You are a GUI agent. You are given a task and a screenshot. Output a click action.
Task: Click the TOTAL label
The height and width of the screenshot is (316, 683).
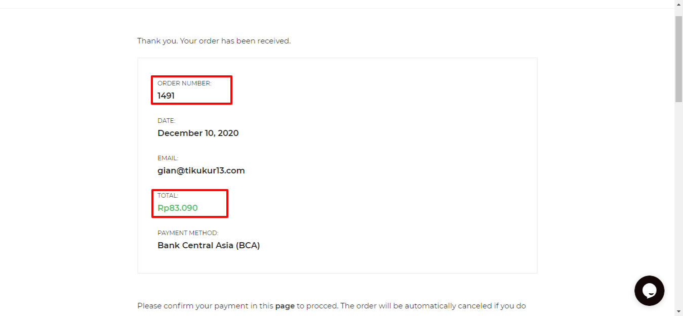(168, 196)
